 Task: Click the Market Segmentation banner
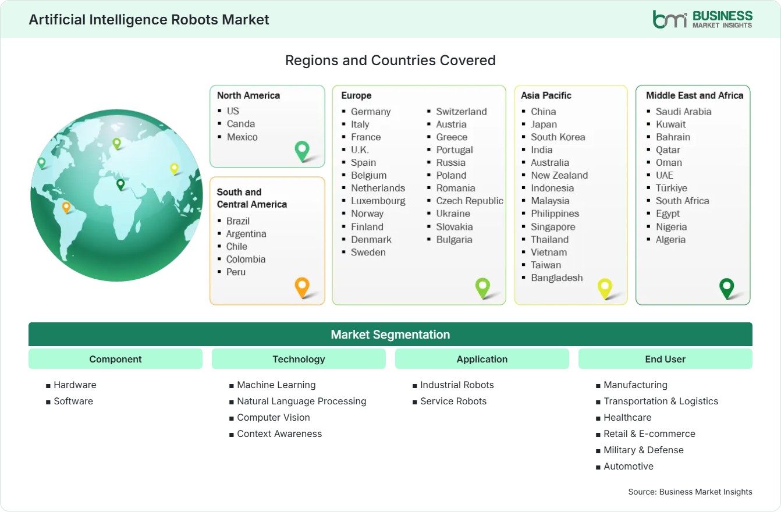tap(390, 335)
